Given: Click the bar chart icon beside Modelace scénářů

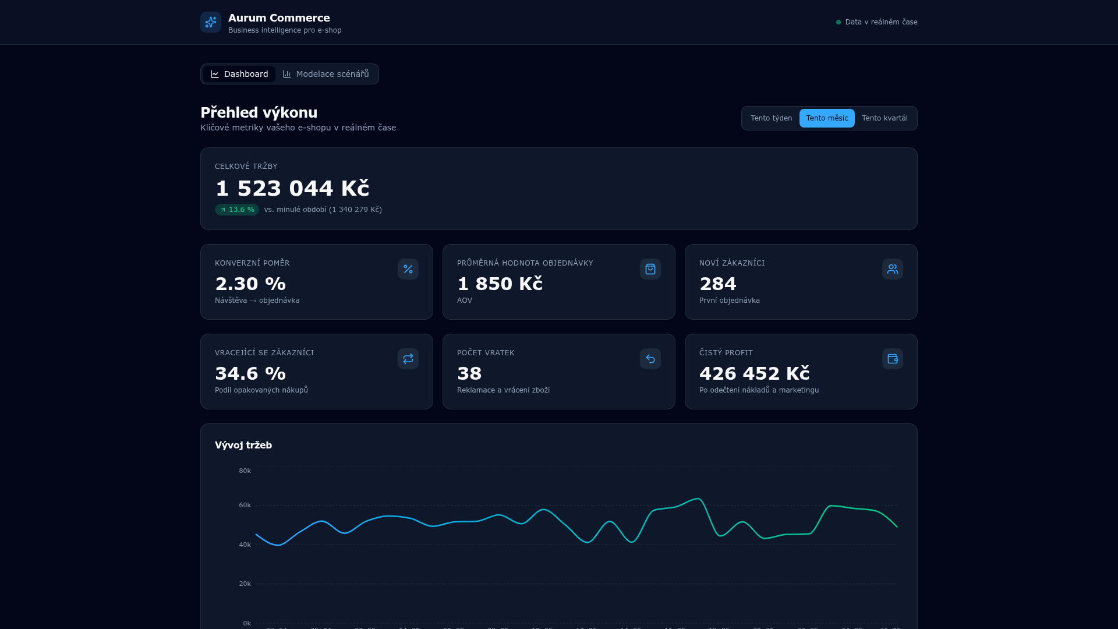Looking at the screenshot, I should [287, 74].
